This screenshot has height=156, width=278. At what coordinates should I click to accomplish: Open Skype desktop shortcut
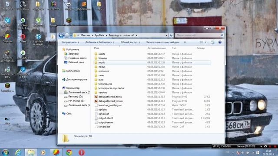pos(7,22)
